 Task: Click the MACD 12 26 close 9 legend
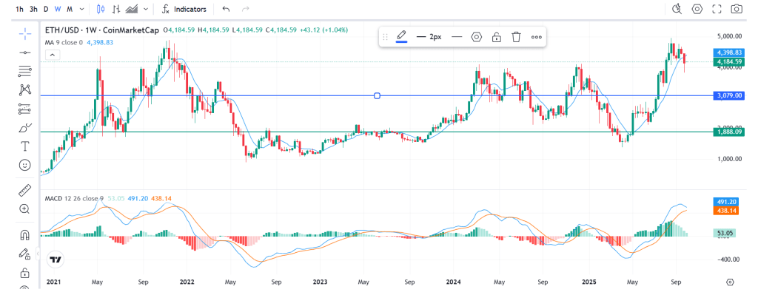74,198
